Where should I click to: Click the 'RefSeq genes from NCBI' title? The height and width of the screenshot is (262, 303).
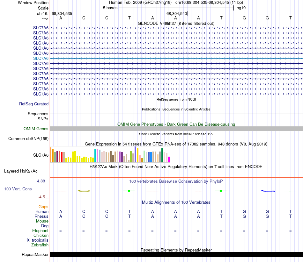(x=176, y=99)
